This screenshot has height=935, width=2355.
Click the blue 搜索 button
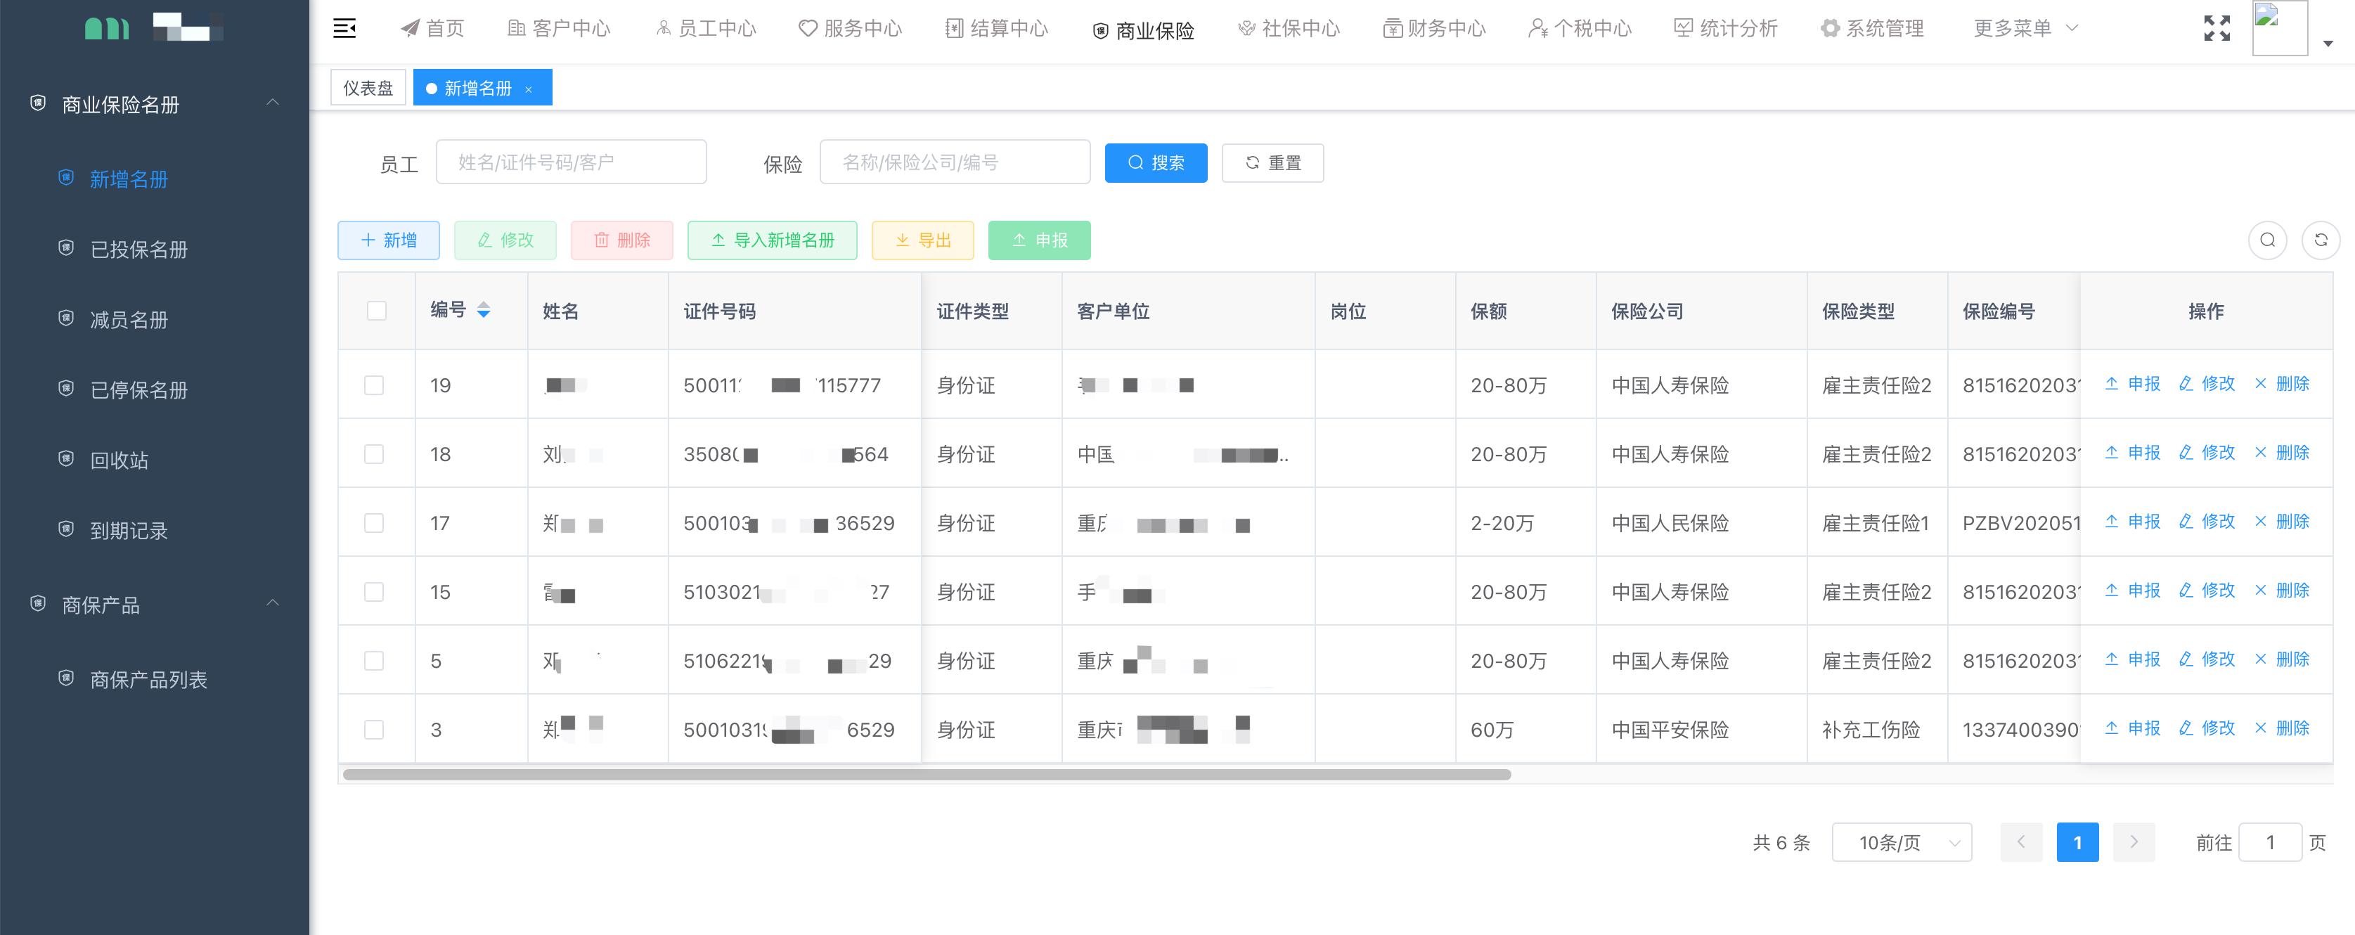click(1154, 162)
